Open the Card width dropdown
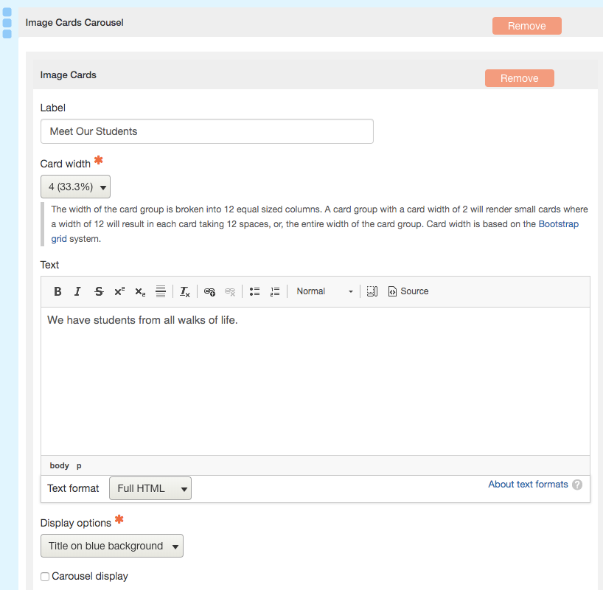603x590 pixels. point(75,186)
